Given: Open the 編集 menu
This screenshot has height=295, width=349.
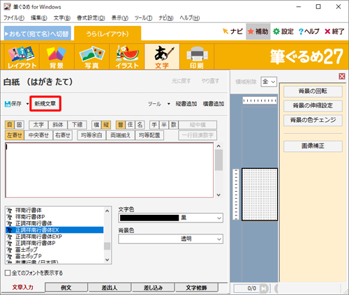Looking at the screenshot, I should click(39, 18).
